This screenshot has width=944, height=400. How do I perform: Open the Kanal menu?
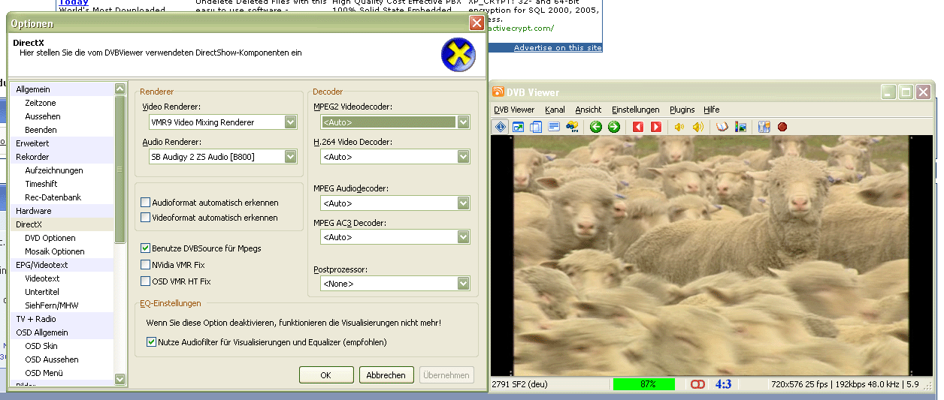(x=555, y=110)
